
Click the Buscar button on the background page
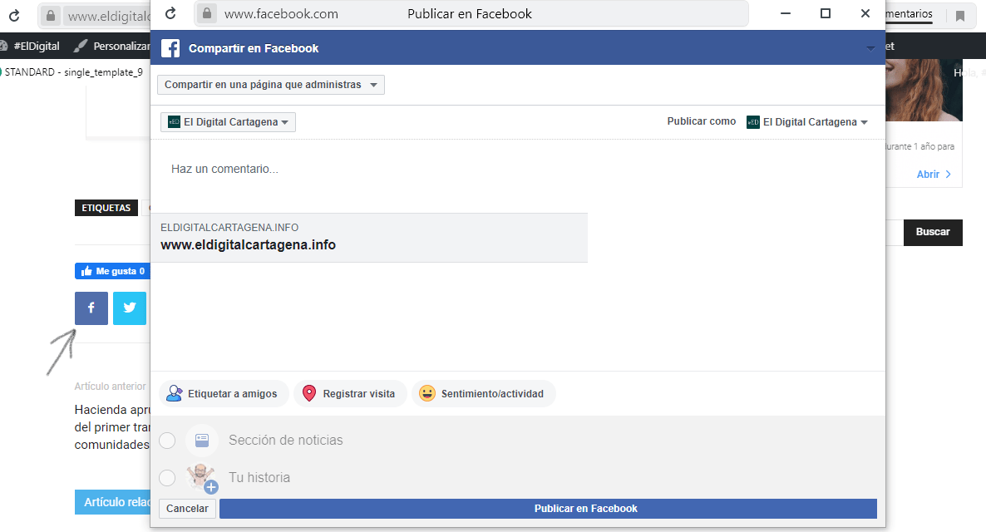pos(933,232)
